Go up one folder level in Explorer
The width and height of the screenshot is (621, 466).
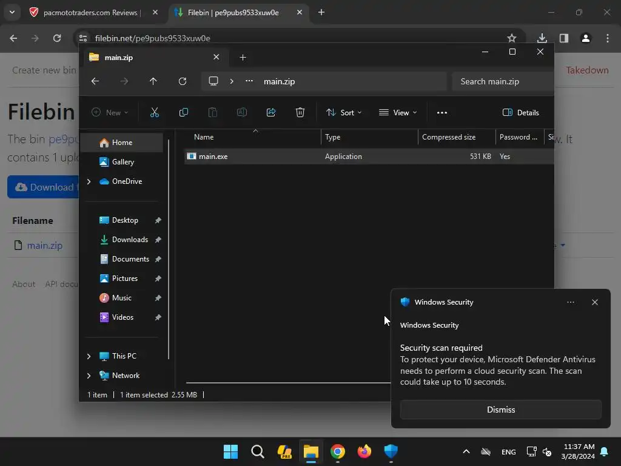pos(153,81)
